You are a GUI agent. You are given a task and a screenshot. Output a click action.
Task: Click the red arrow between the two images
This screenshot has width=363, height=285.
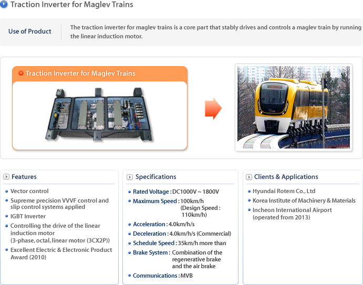coord(213,109)
